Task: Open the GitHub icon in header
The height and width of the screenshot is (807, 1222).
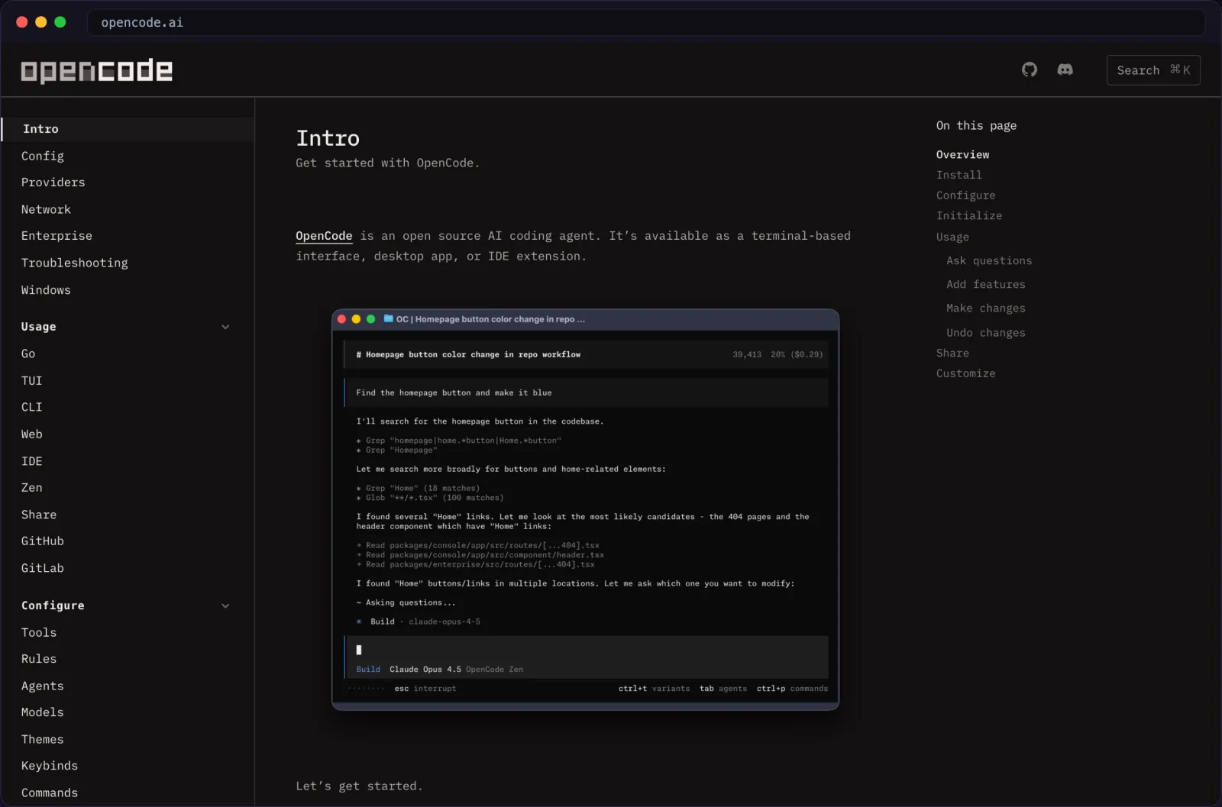Action: pos(1030,69)
